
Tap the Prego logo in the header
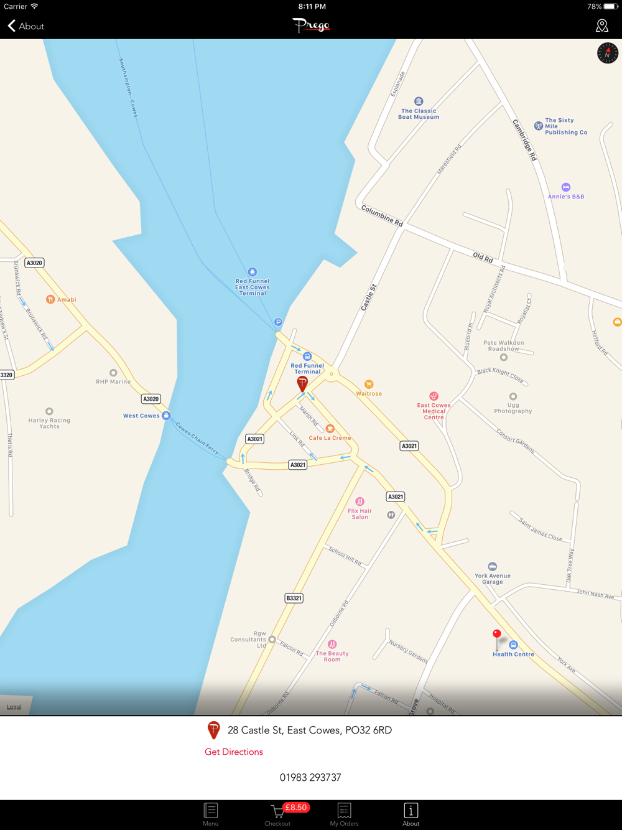click(x=311, y=26)
